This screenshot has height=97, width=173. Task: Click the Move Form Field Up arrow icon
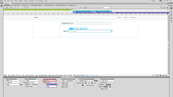pos(86,83)
